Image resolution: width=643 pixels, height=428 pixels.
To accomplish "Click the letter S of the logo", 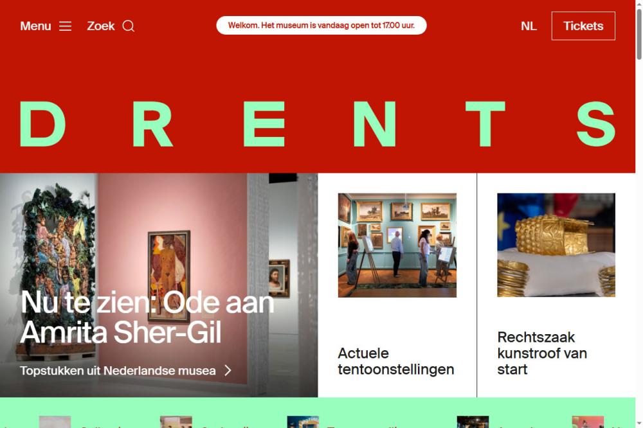I will click(x=596, y=124).
